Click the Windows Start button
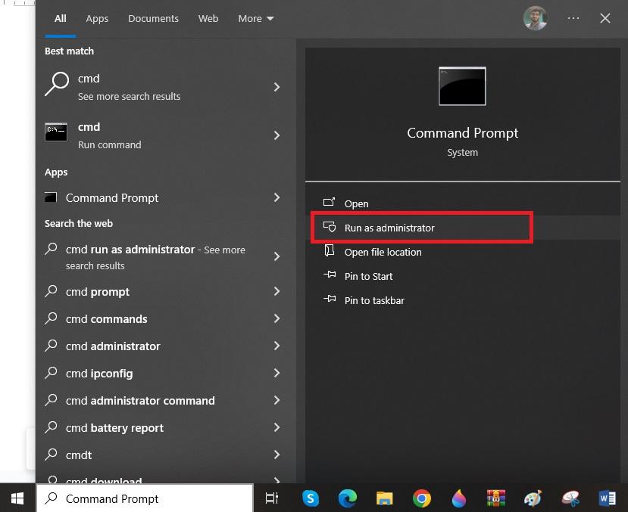This screenshot has width=628, height=512. coord(17,498)
